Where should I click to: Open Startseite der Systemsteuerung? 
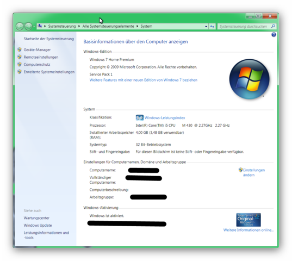coord(49,39)
